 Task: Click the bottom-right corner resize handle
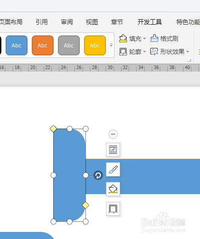[85, 222]
